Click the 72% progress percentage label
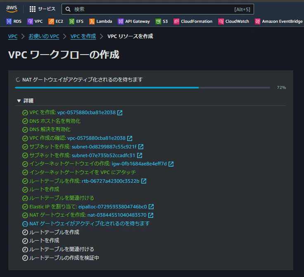The image size is (304, 277). (281, 88)
